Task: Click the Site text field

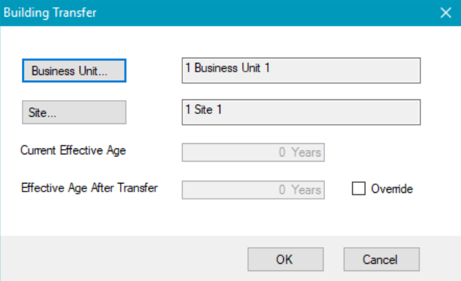Action: point(300,112)
